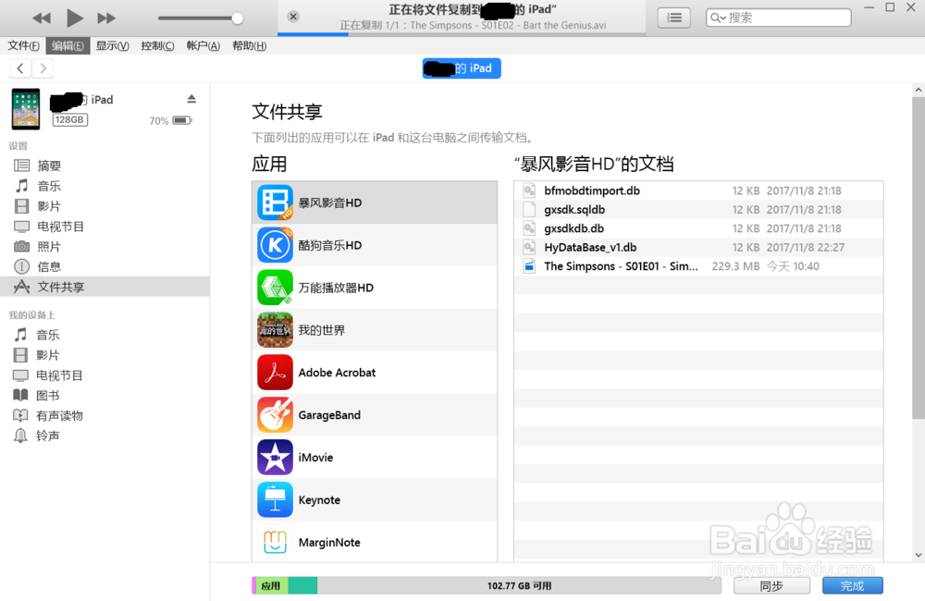The height and width of the screenshot is (601, 925).
Task: Select GarageBand app icon
Action: 275,414
